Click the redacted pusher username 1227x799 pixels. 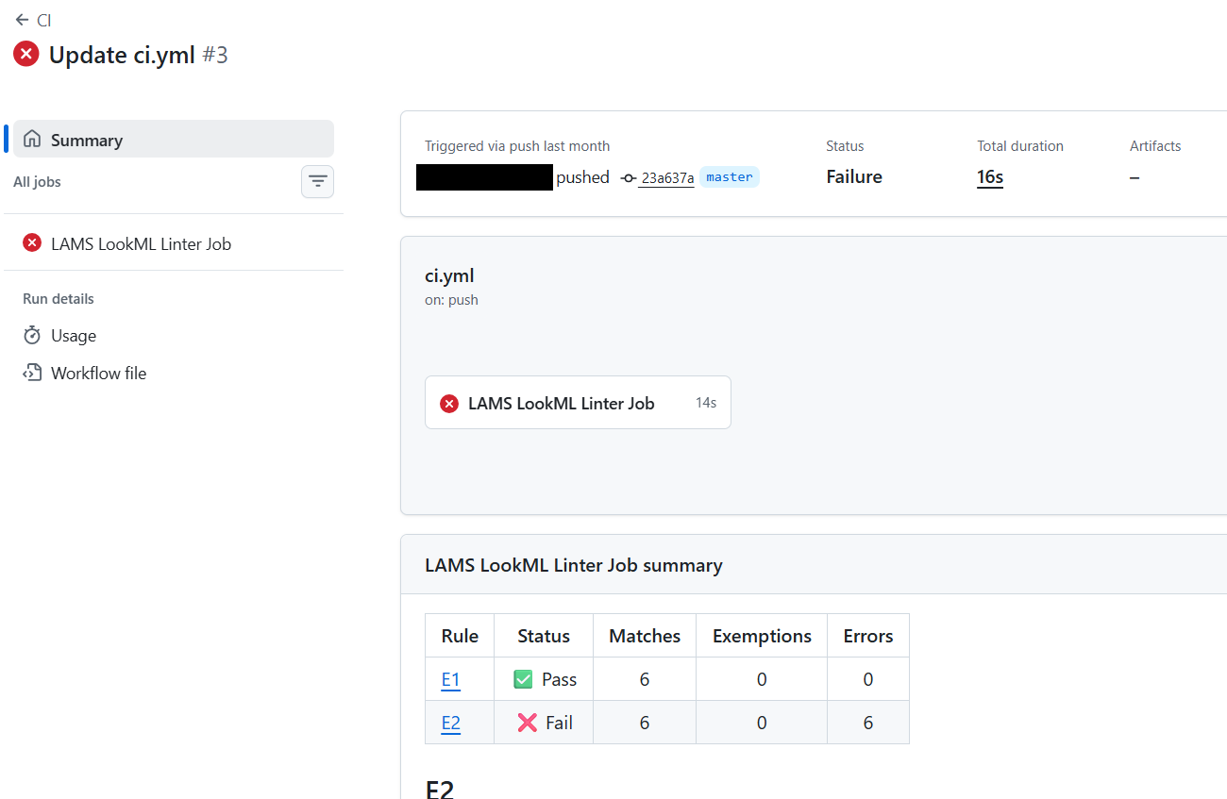[x=484, y=177]
